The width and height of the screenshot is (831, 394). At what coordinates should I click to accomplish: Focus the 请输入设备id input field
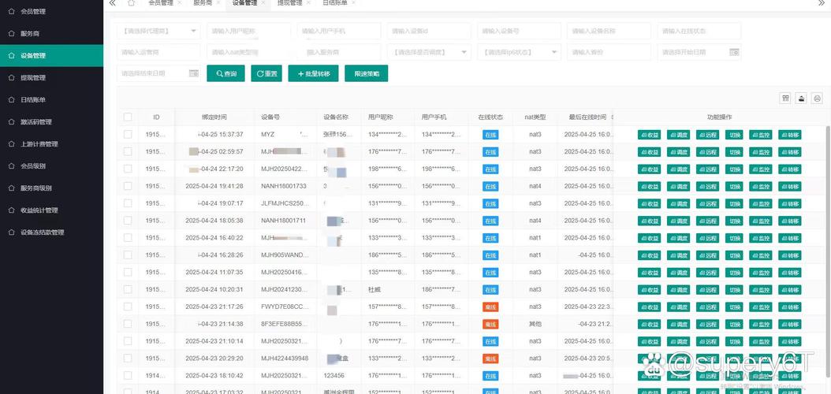[429, 32]
